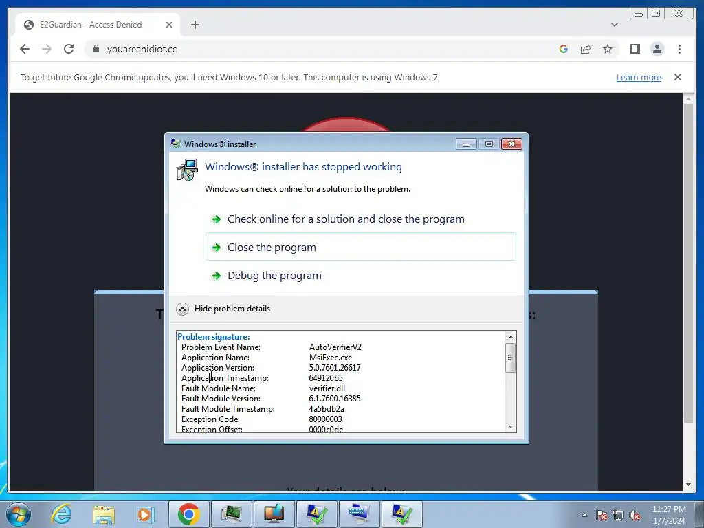This screenshot has width=704, height=528.
Task: Click version 5.0.7601.26617 text
Action: 335,368
